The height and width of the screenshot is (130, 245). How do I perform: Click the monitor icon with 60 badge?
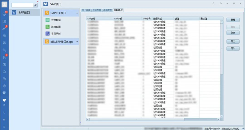click(4, 14)
